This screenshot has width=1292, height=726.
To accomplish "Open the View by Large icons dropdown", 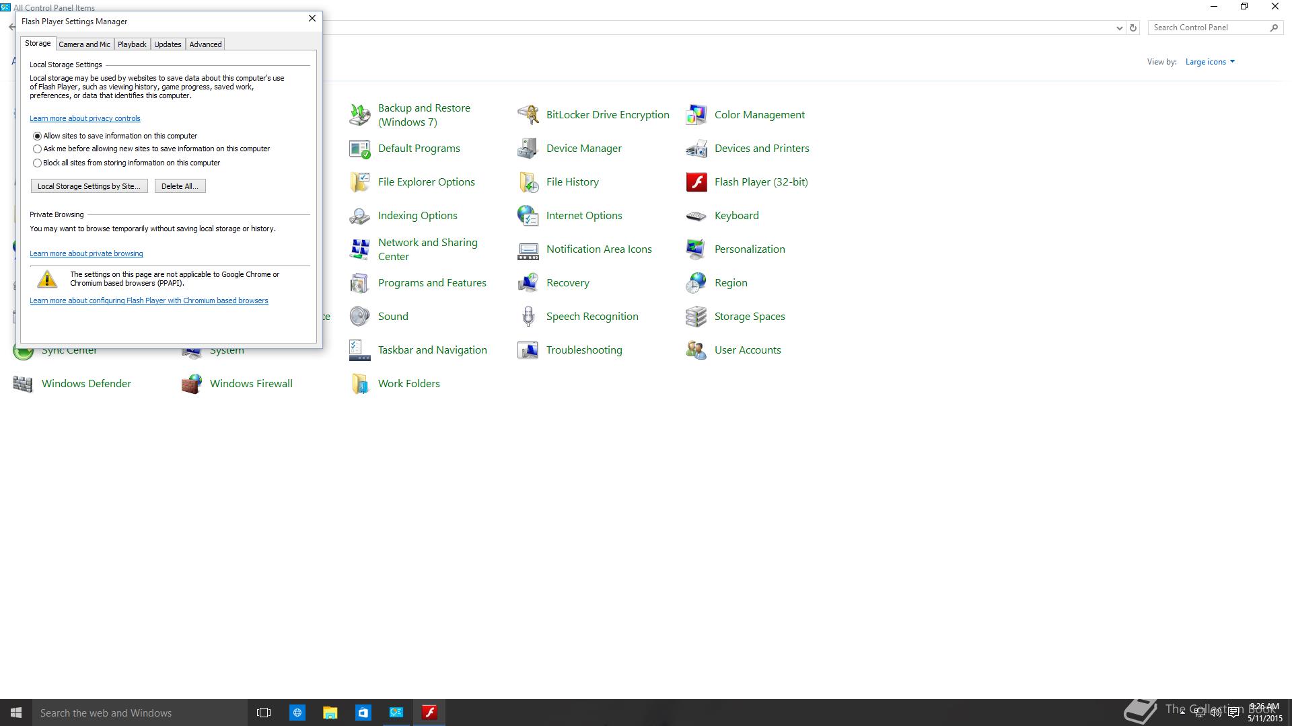I will pyautogui.click(x=1210, y=62).
